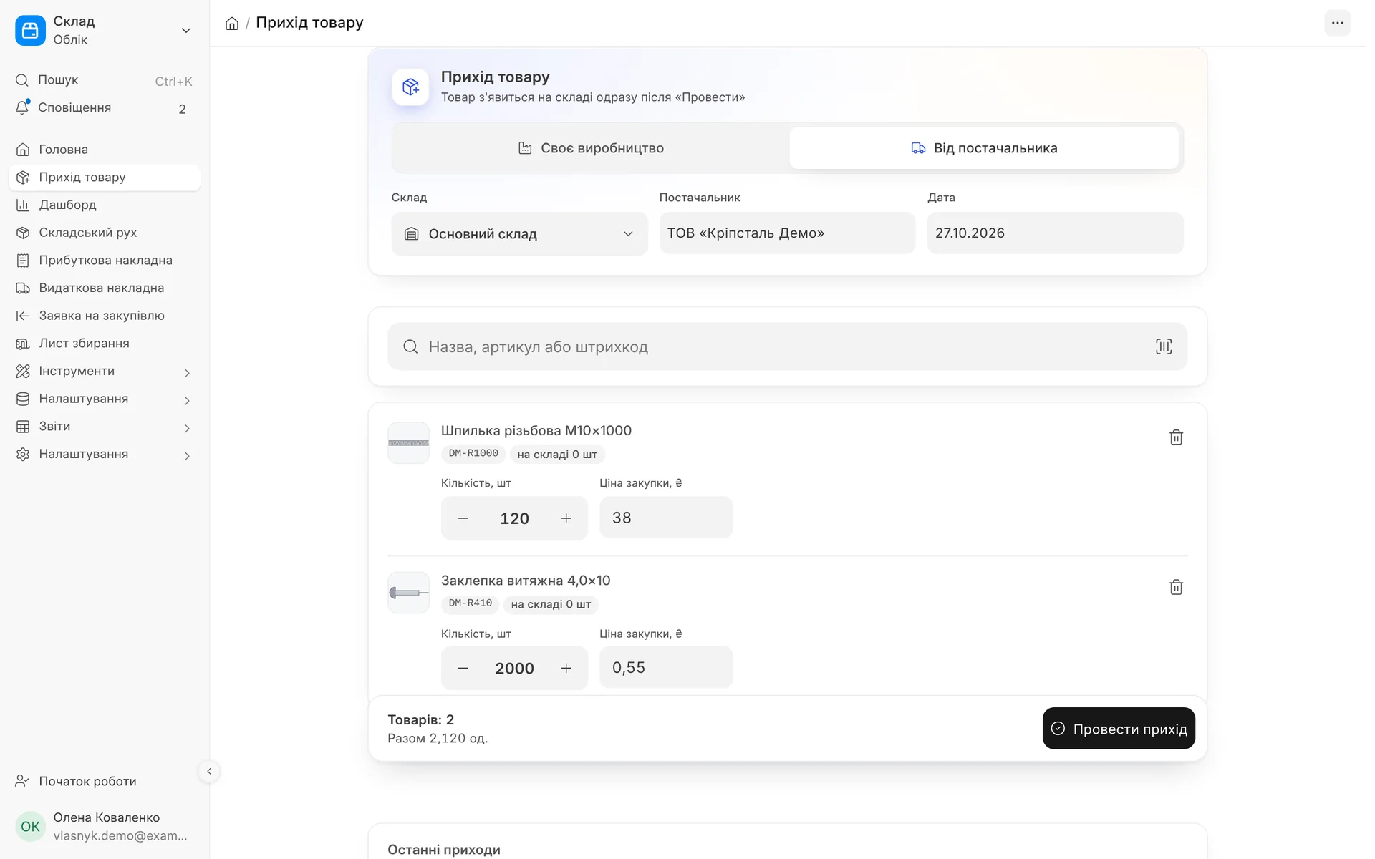Screen dimensions: 1375x859
Task: Delete Заклепка витяжна 4,0×10 row
Action: click(x=1176, y=587)
